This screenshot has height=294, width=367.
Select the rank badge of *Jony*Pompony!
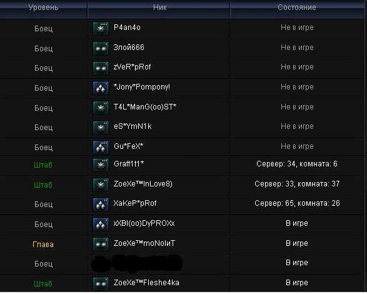tap(101, 88)
